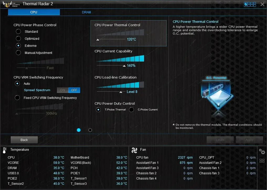Select C.Probe Current duty control

131,110
